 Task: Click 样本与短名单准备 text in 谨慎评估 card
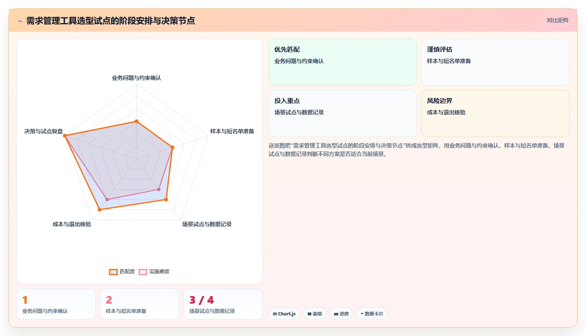(x=449, y=61)
